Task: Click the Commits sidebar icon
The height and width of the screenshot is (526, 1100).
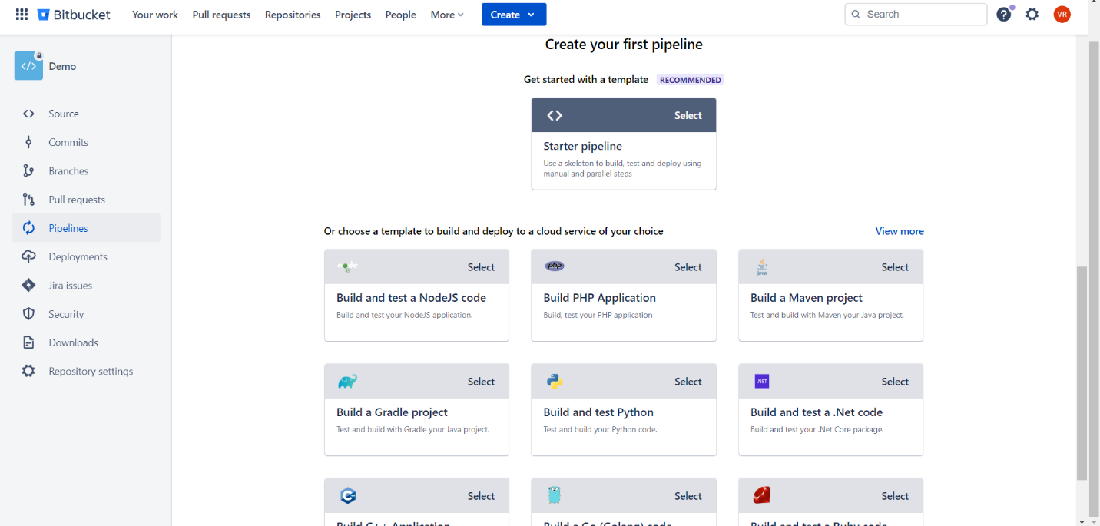Action: coord(28,142)
